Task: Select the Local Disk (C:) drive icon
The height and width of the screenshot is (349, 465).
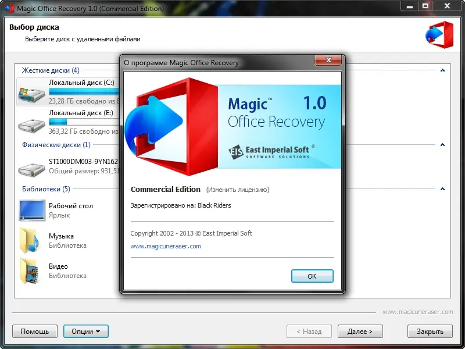Action: (31, 94)
